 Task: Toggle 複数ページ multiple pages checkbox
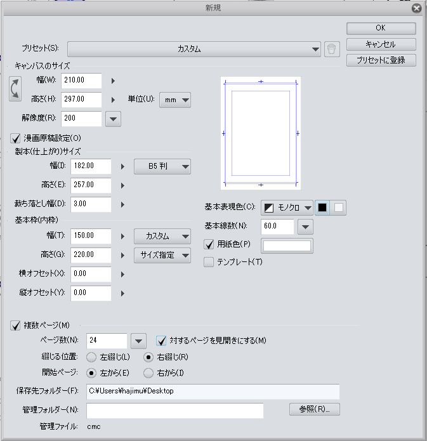click(x=15, y=326)
